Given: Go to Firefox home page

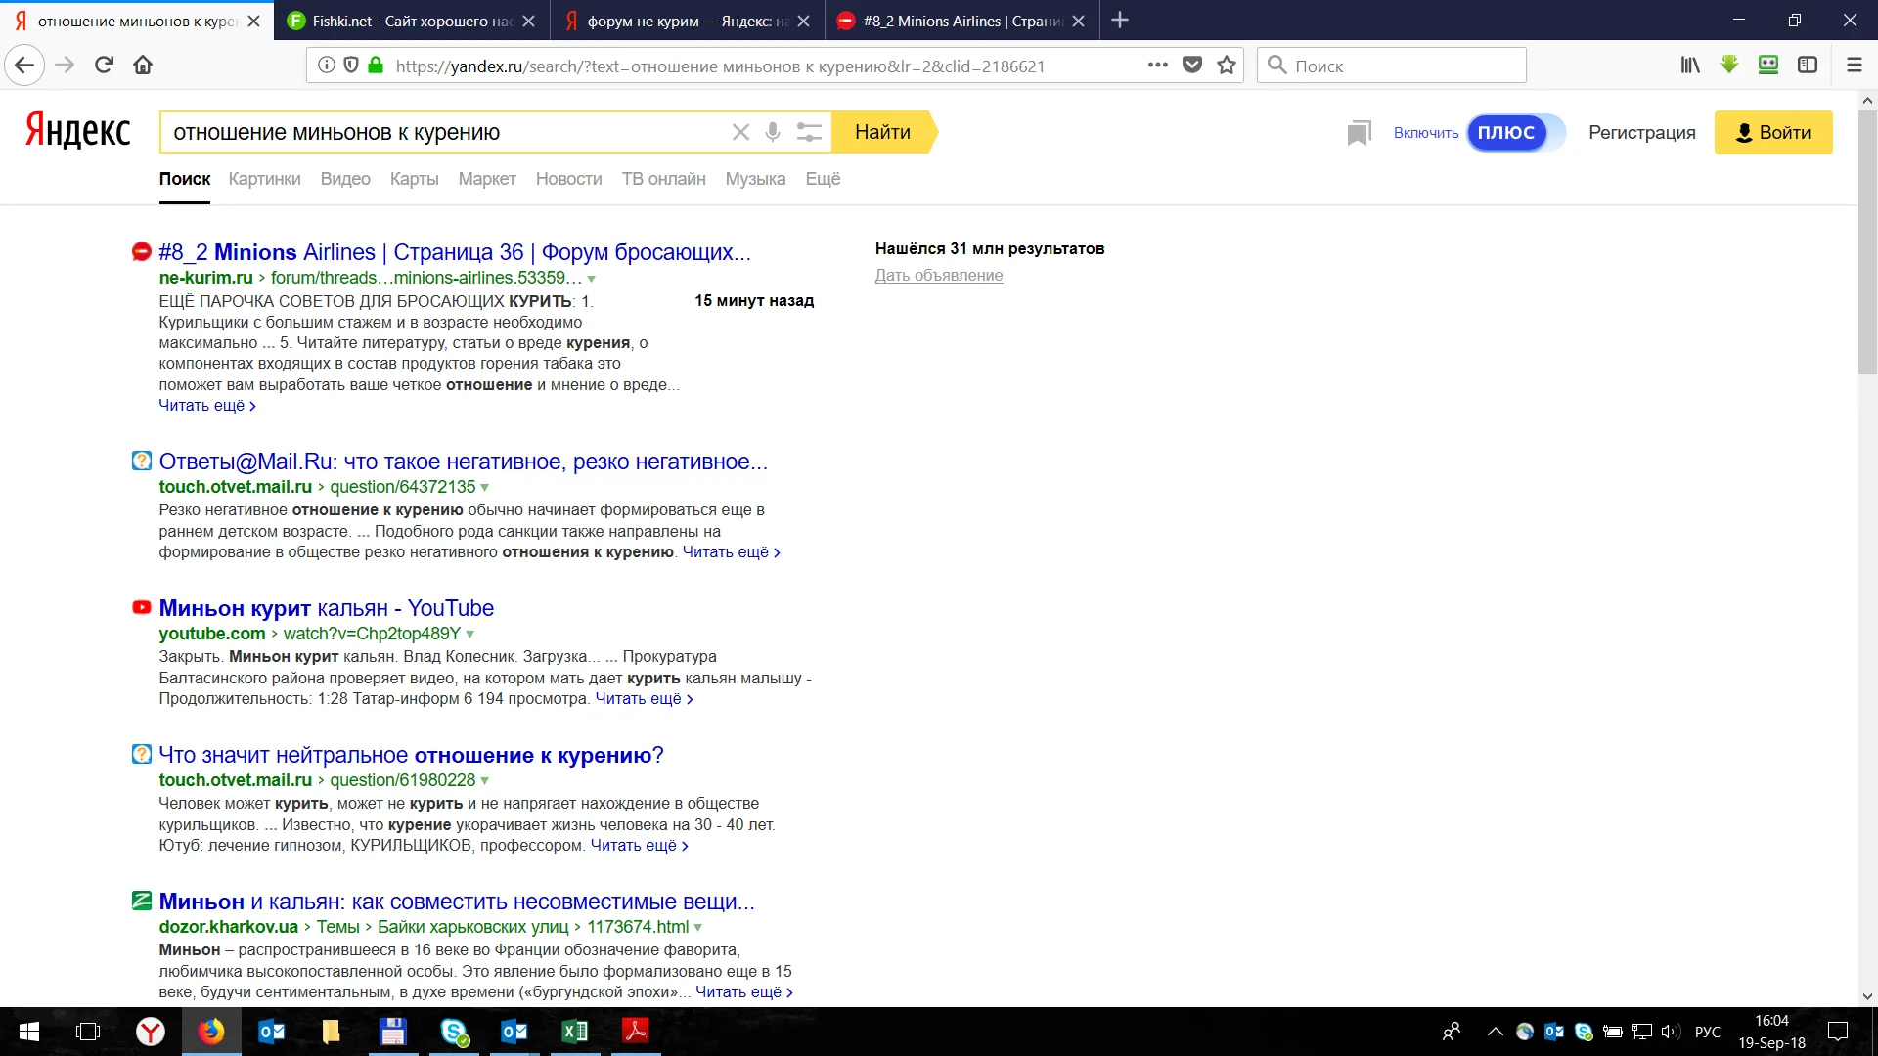Looking at the screenshot, I should pyautogui.click(x=143, y=66).
